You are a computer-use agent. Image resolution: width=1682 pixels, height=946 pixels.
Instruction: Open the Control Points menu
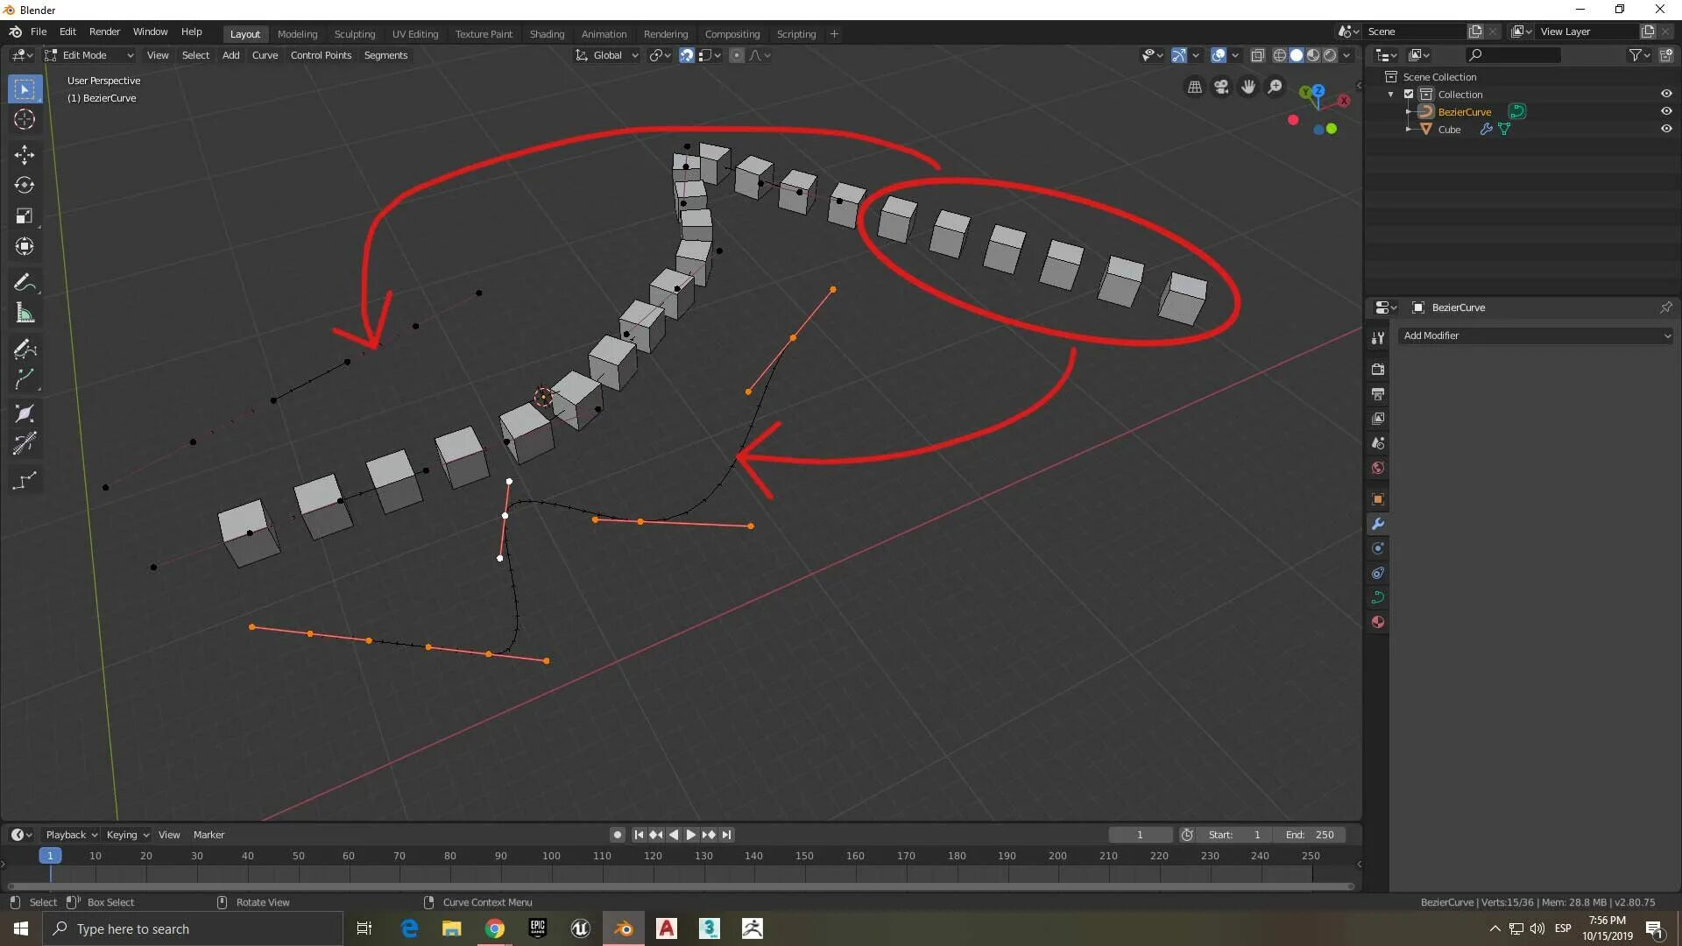pyautogui.click(x=321, y=55)
